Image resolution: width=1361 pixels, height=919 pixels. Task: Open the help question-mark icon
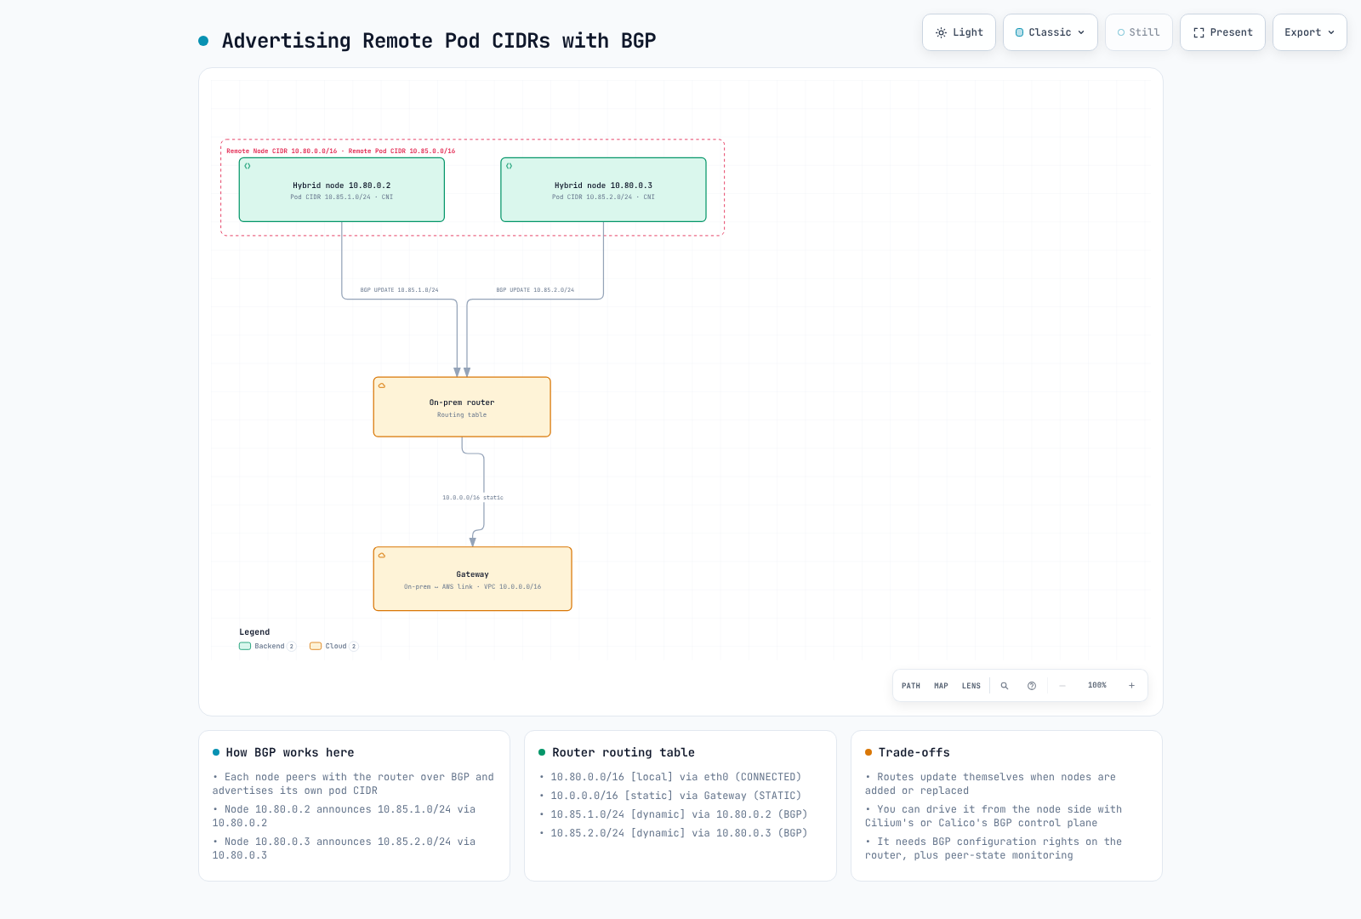pos(1032,686)
